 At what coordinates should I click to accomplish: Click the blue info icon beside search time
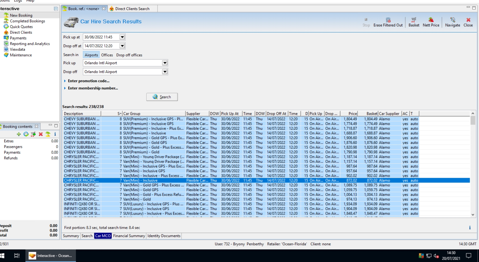click(470, 228)
